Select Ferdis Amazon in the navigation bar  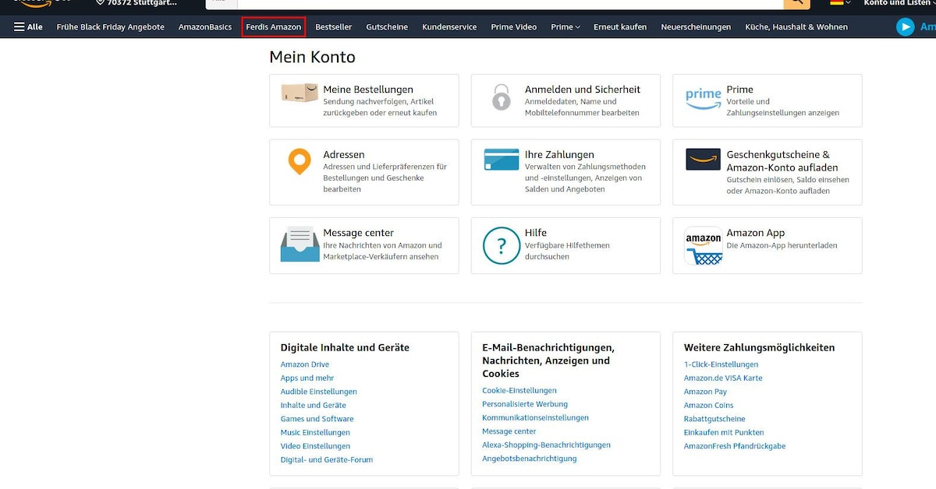tap(273, 27)
